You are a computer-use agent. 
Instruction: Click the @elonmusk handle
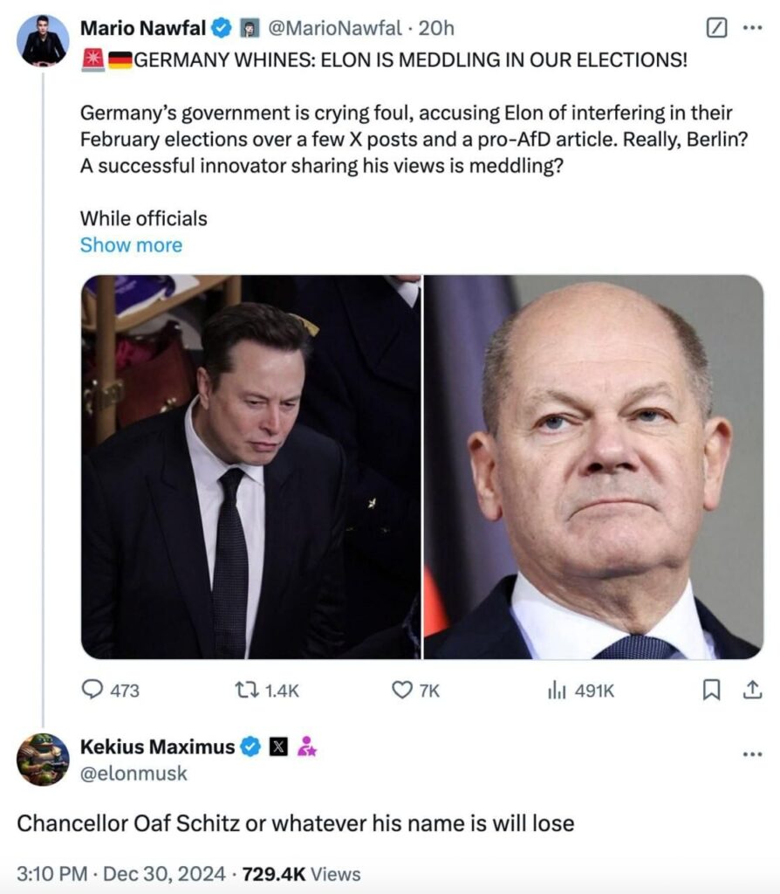click(x=133, y=773)
